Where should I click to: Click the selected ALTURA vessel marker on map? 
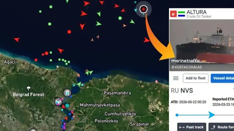(x=144, y=9)
